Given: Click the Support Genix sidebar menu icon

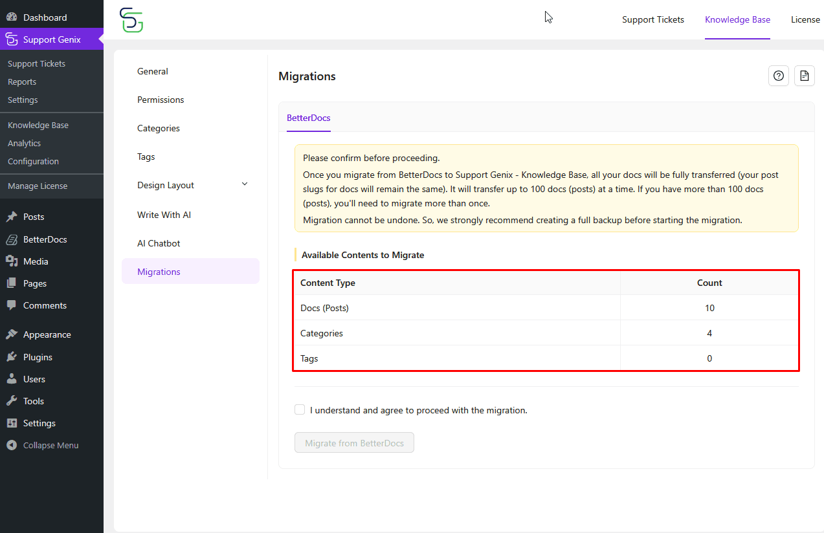Looking at the screenshot, I should (12, 39).
